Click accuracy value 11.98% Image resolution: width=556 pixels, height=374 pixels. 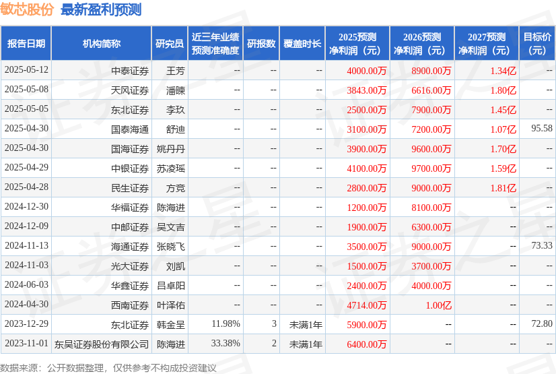coord(226,323)
